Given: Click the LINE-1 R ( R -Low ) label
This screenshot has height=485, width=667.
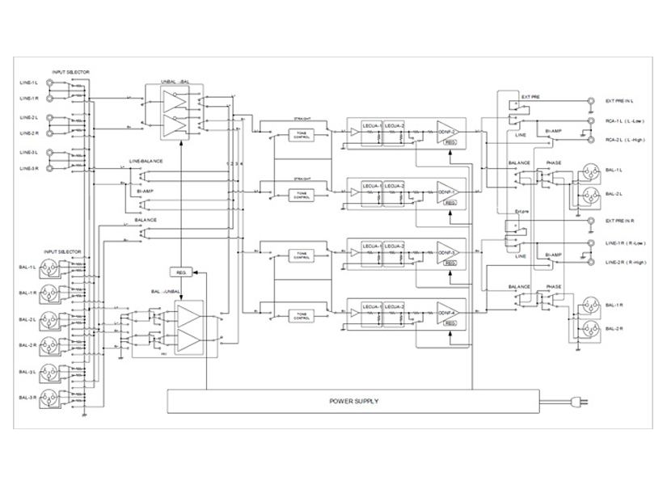Looking at the screenshot, I should click(x=625, y=243).
